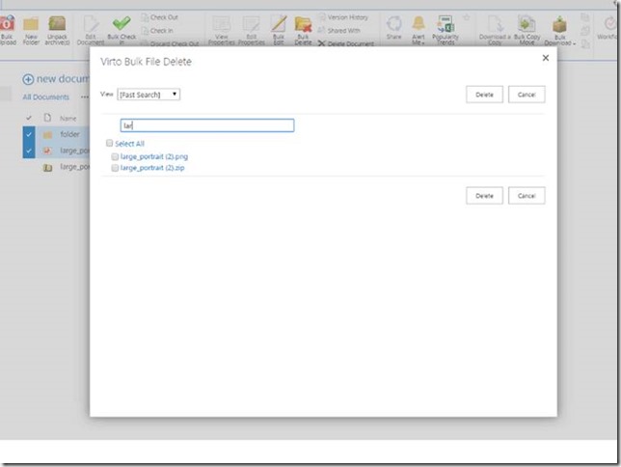Tick checkbox for large_portrait (2).zip
The image size is (621, 467).
coord(115,168)
